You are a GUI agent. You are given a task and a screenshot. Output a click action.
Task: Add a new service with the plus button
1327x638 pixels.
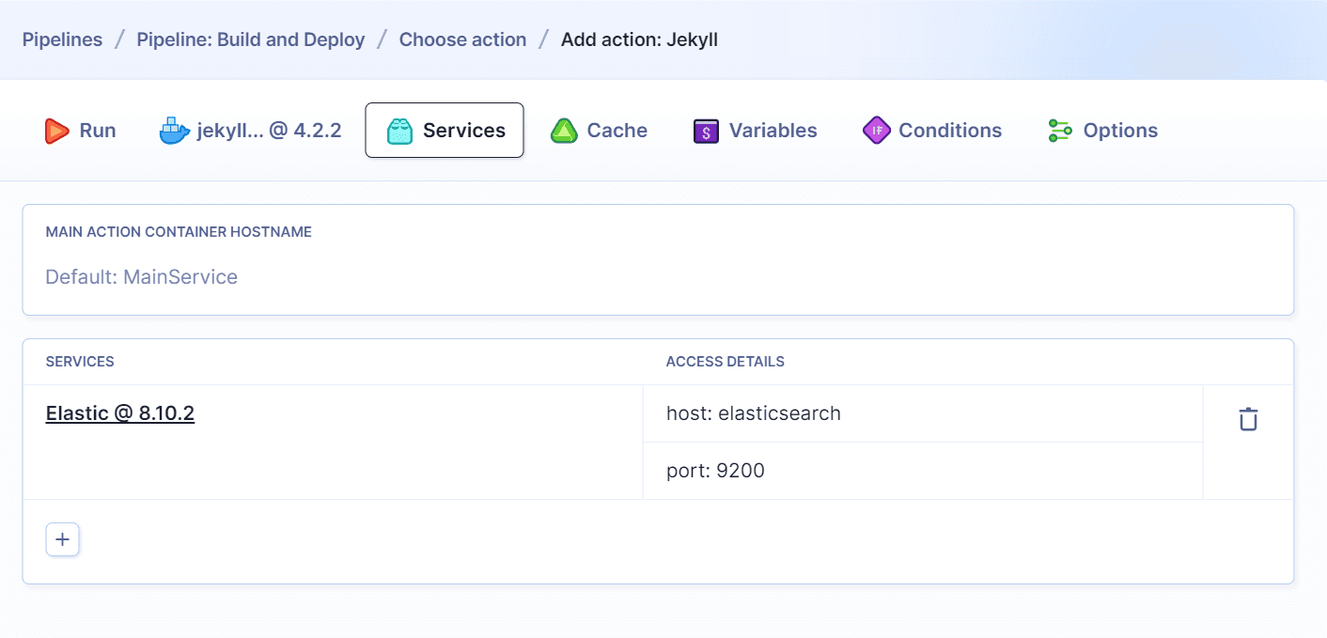click(62, 538)
